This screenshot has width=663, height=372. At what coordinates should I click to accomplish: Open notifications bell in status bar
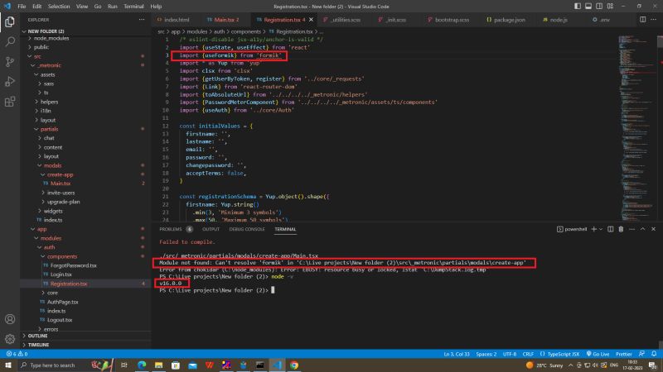tap(654, 354)
